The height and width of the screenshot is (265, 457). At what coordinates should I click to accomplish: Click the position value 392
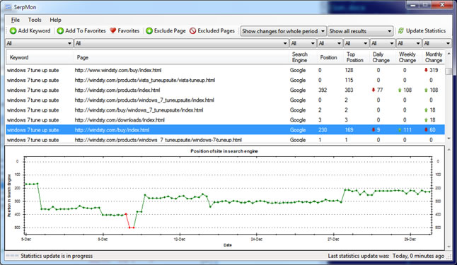tap(323, 90)
